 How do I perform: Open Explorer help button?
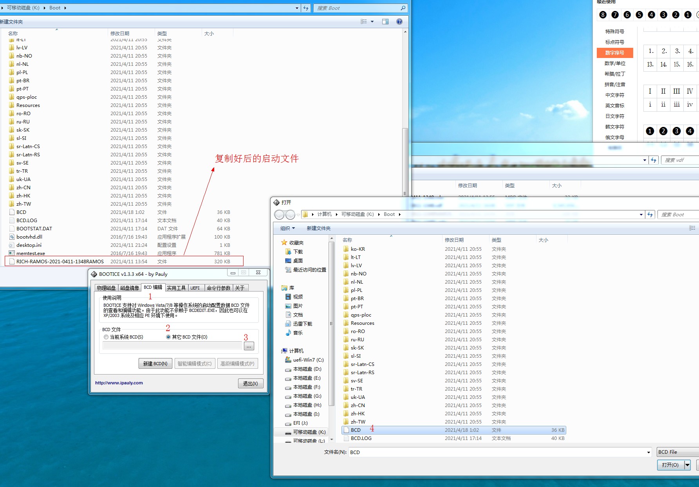point(399,22)
